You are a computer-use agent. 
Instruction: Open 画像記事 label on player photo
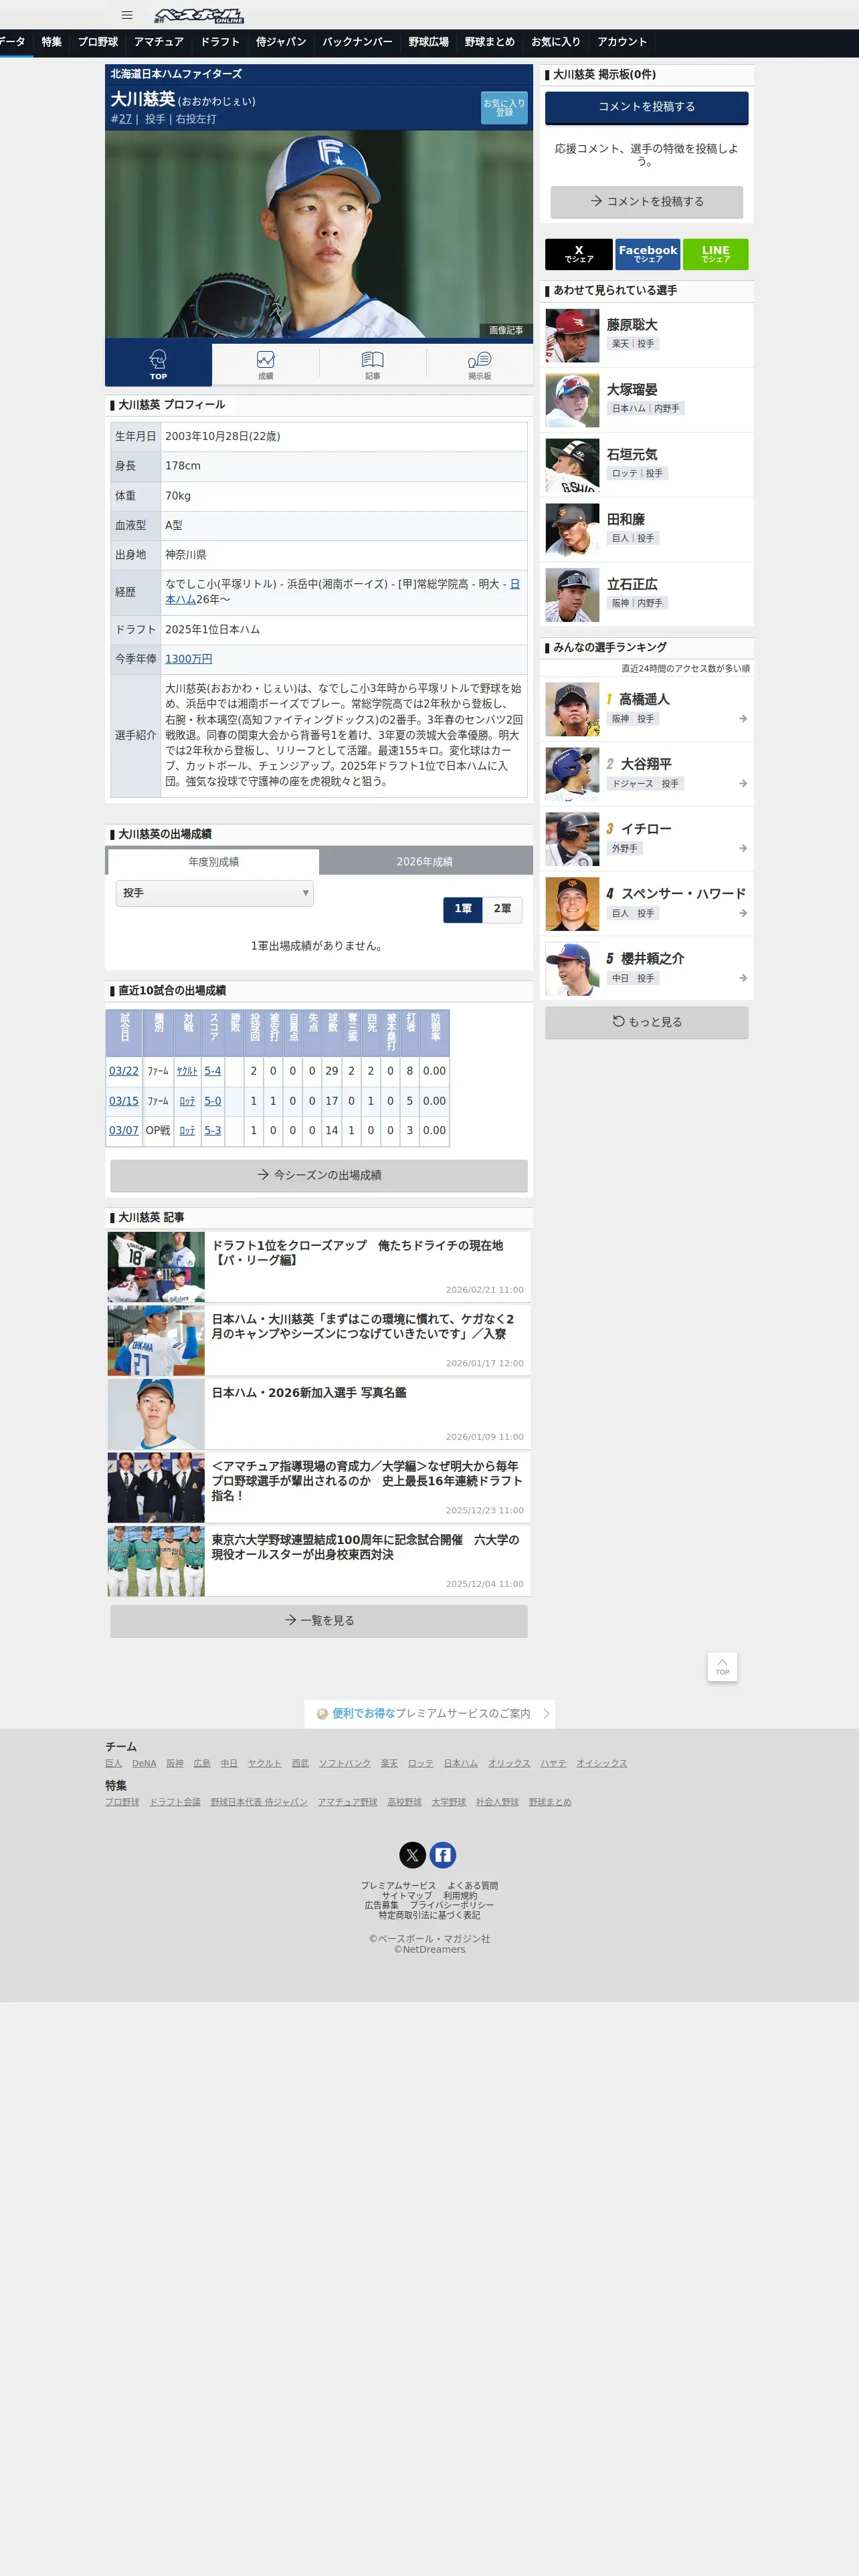click(x=506, y=330)
